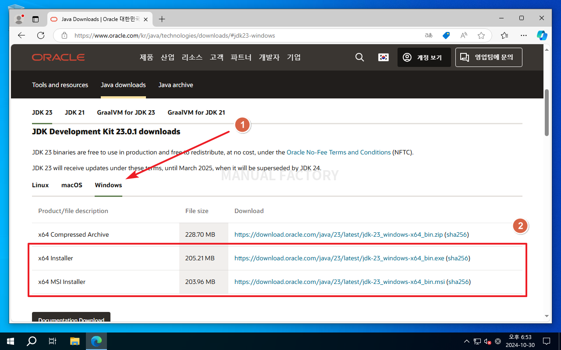Image resolution: width=561 pixels, height=350 pixels.
Task: Open the taskbar search icon
Action: pyautogui.click(x=32, y=341)
